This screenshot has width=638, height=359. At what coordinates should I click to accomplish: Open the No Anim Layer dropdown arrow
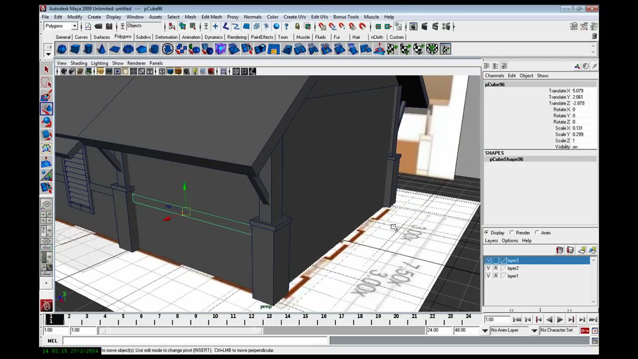[x=485, y=331]
